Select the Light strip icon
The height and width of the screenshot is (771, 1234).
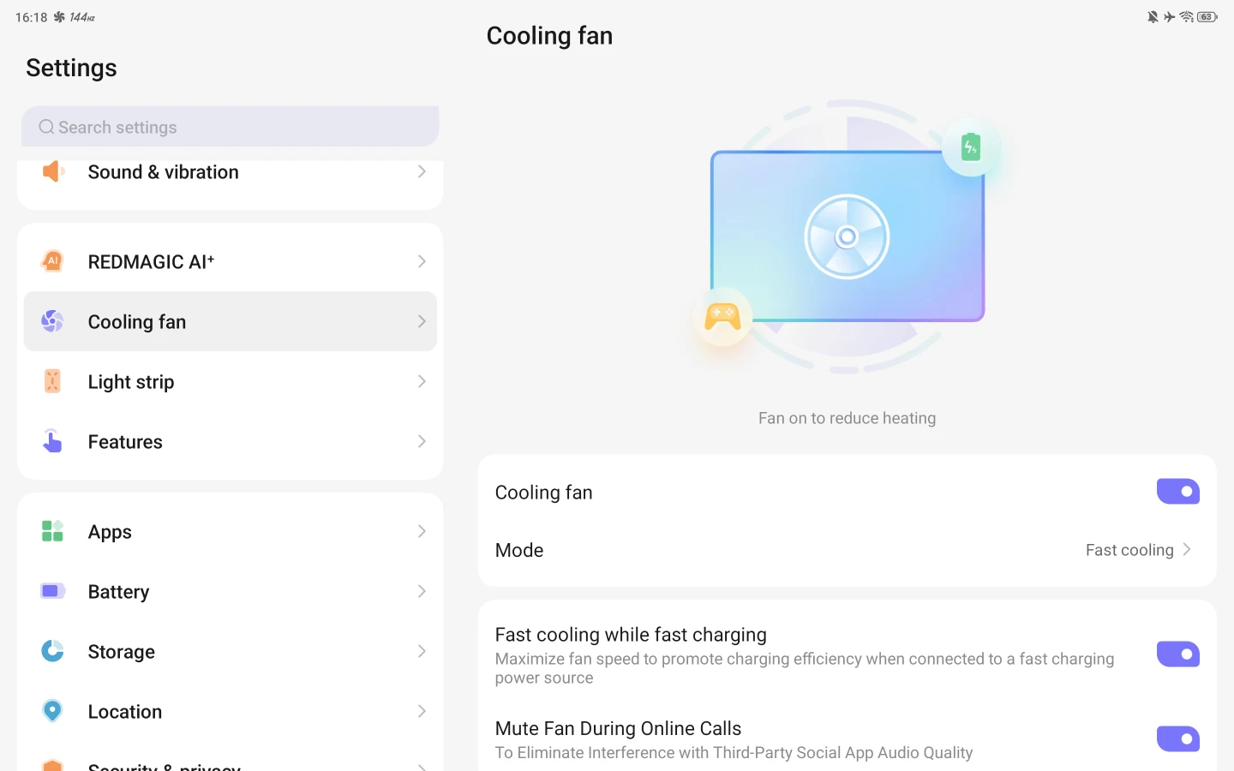tap(52, 381)
